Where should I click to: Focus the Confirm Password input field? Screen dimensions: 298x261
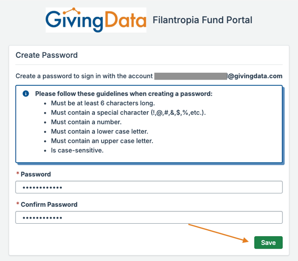149,217
